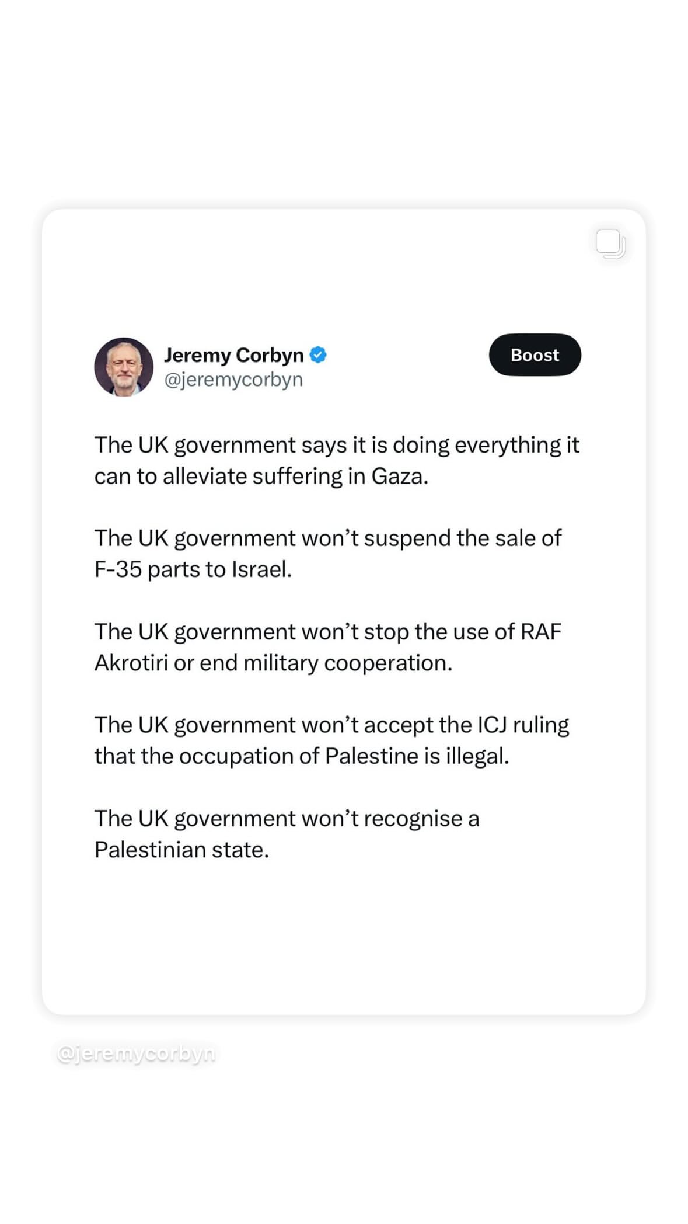Click the word "Gaza." in the post

pyautogui.click(x=400, y=477)
